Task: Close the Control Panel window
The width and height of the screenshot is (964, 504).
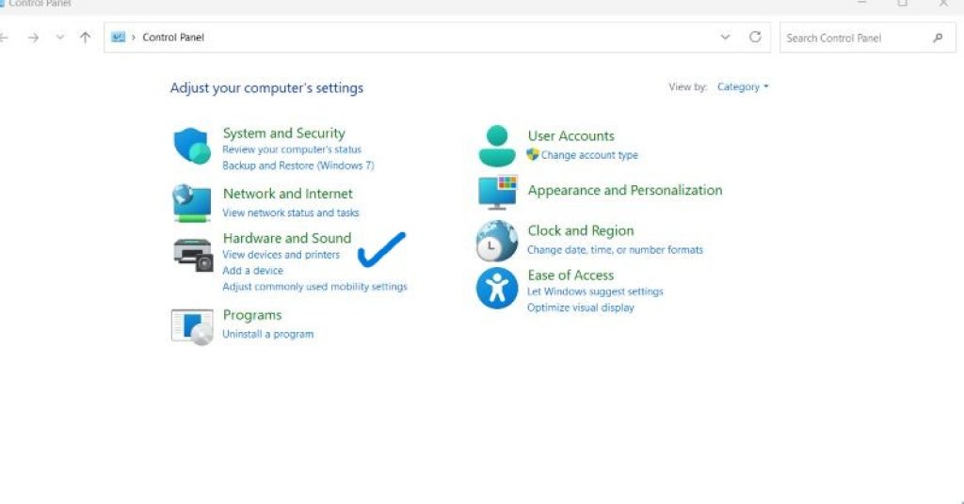Action: [x=943, y=3]
